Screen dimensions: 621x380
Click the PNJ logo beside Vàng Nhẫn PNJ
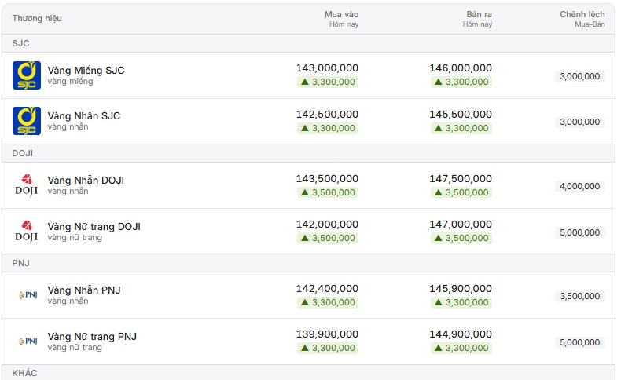pyautogui.click(x=28, y=295)
